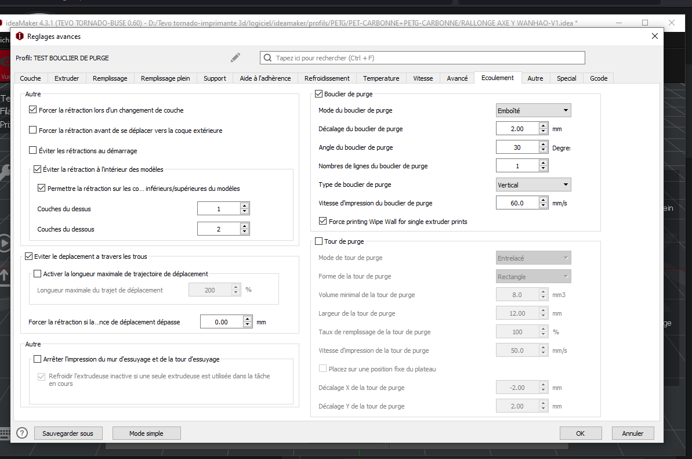
Task: Confirm with the OK button
Action: pyautogui.click(x=581, y=433)
